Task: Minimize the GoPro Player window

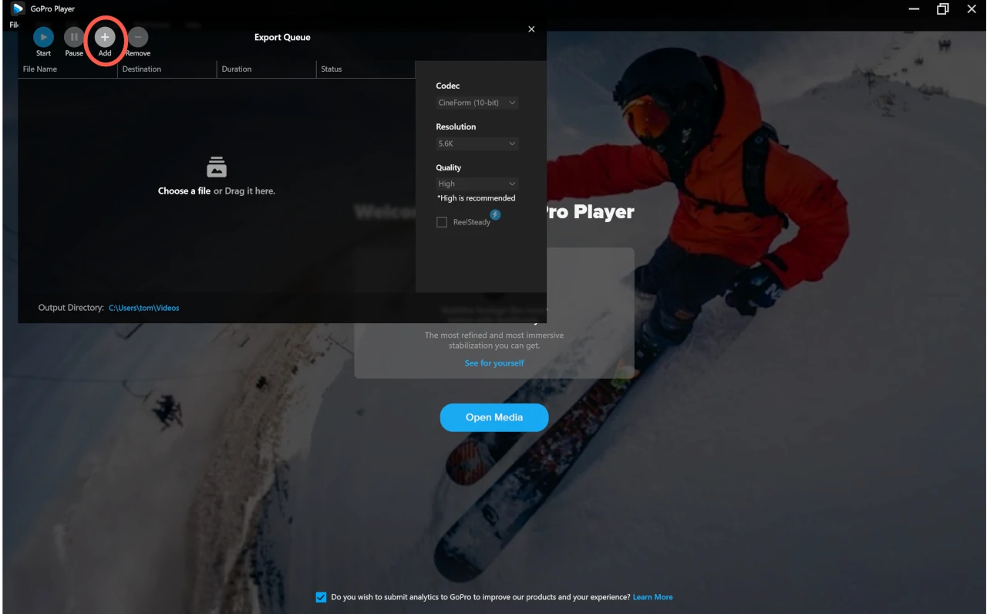Action: click(x=914, y=9)
